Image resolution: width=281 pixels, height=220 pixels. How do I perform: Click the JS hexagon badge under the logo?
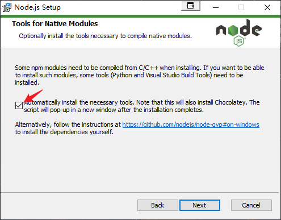(239, 41)
